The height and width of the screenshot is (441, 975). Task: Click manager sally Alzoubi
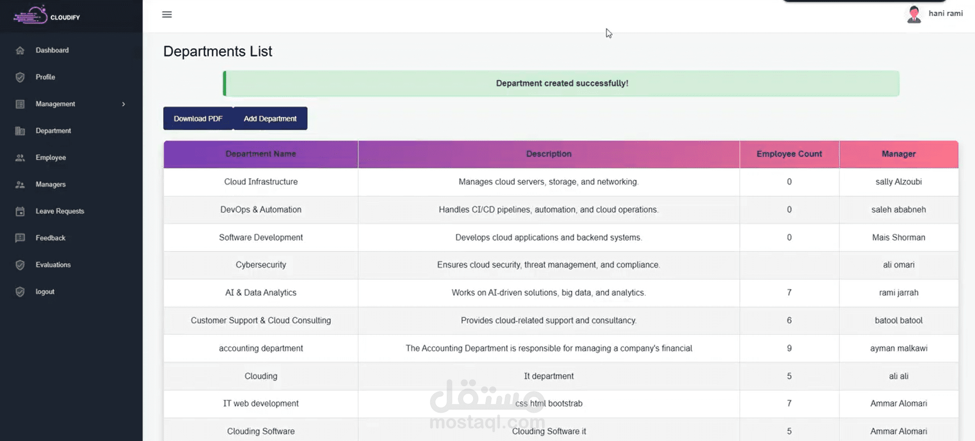coord(898,182)
